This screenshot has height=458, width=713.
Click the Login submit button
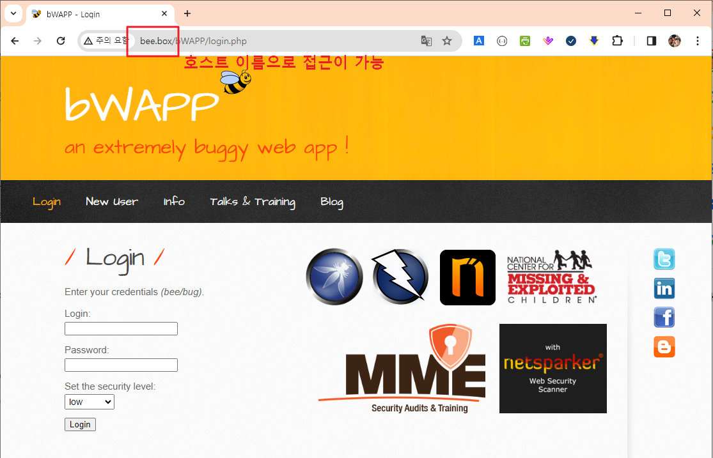80,424
